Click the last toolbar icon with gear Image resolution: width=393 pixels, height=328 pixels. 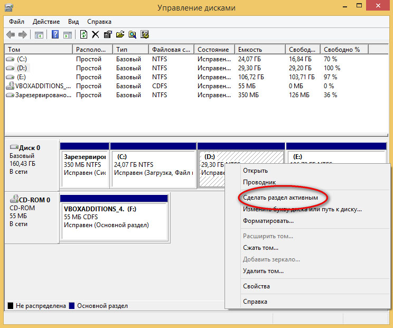click(x=144, y=35)
